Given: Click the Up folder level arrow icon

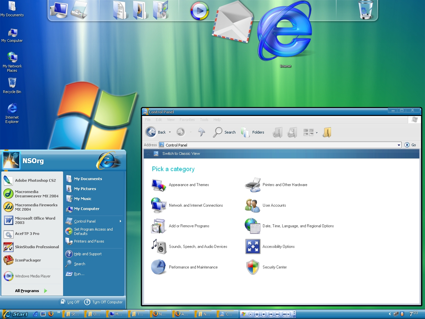Looking at the screenshot, I should coord(202,132).
